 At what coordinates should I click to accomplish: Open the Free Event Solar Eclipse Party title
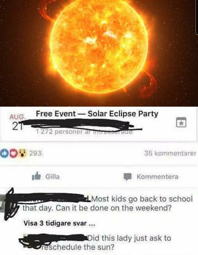(97, 114)
